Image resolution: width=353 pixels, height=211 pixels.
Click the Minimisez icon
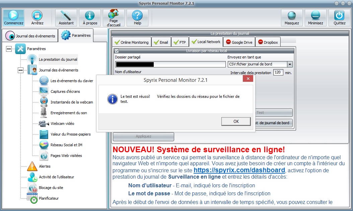(x=315, y=15)
